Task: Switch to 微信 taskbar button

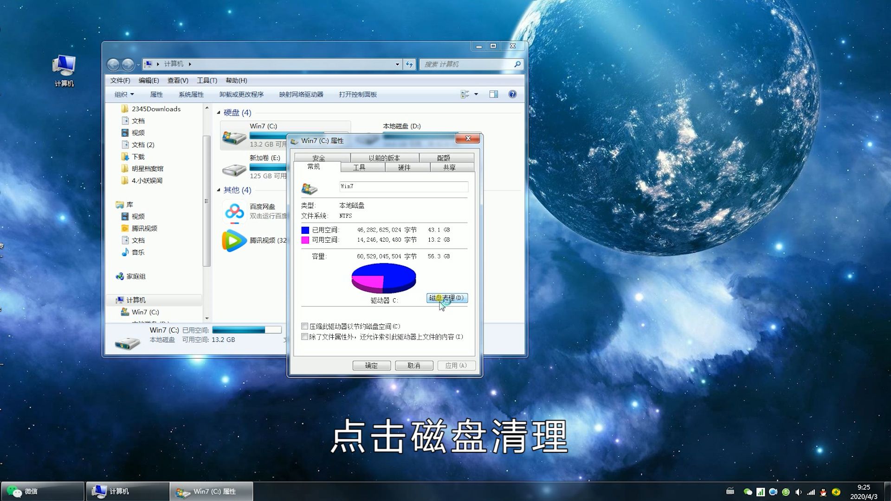Action: [x=43, y=491]
